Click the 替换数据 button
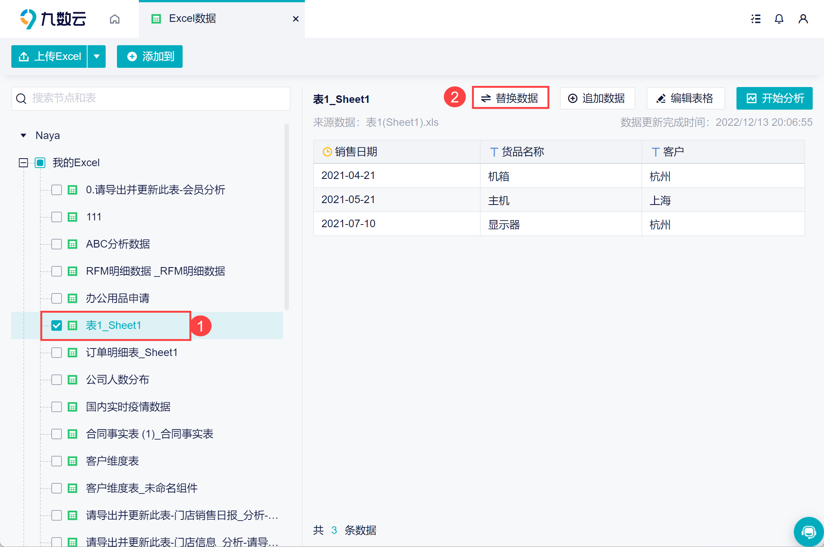 pyautogui.click(x=510, y=98)
